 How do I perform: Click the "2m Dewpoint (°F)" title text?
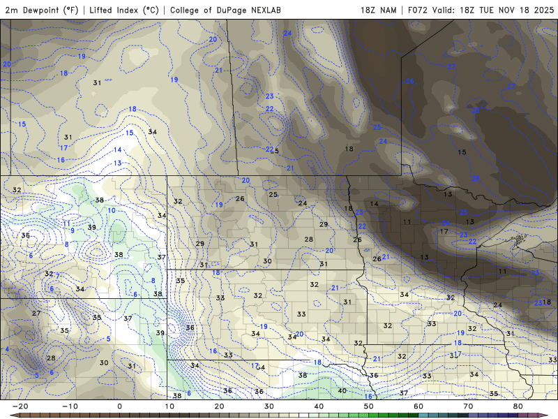point(42,10)
